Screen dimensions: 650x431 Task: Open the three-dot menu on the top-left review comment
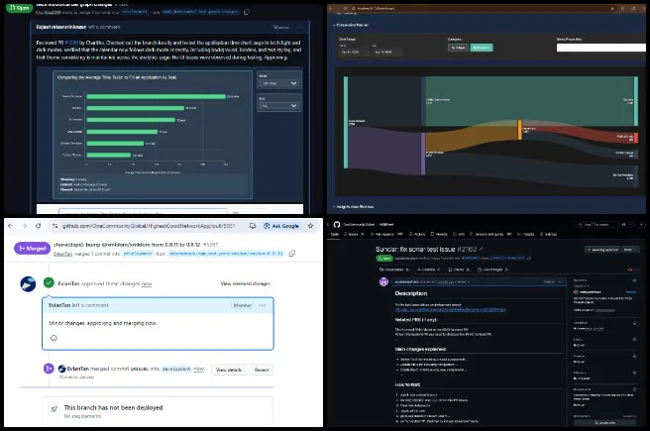(x=299, y=28)
